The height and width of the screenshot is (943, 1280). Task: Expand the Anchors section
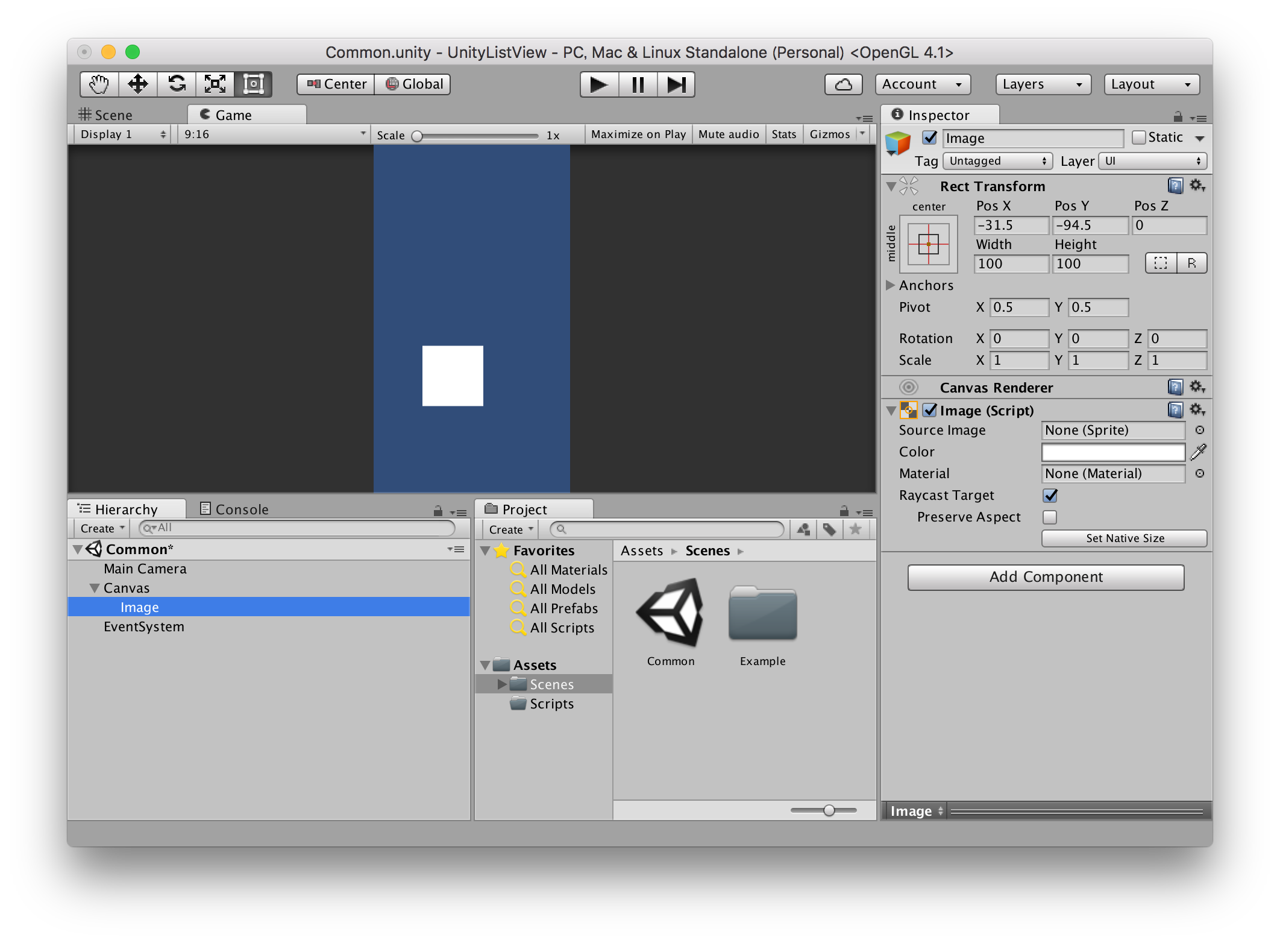pos(890,285)
